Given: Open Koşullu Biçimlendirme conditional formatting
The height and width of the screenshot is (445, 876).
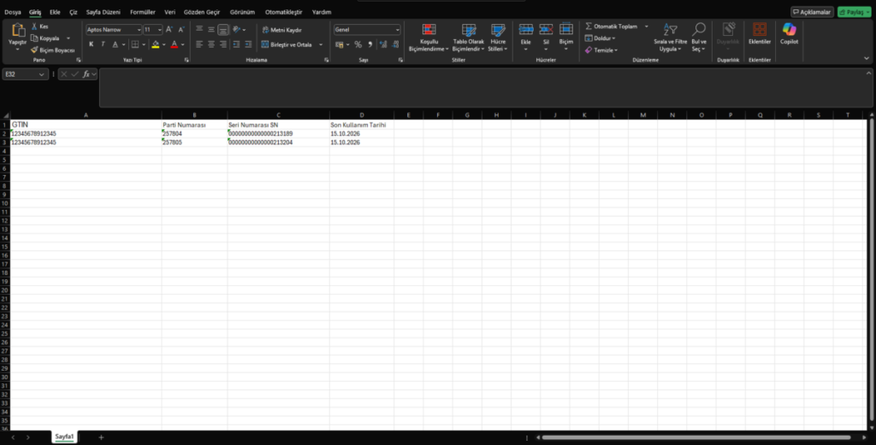Looking at the screenshot, I should point(429,38).
